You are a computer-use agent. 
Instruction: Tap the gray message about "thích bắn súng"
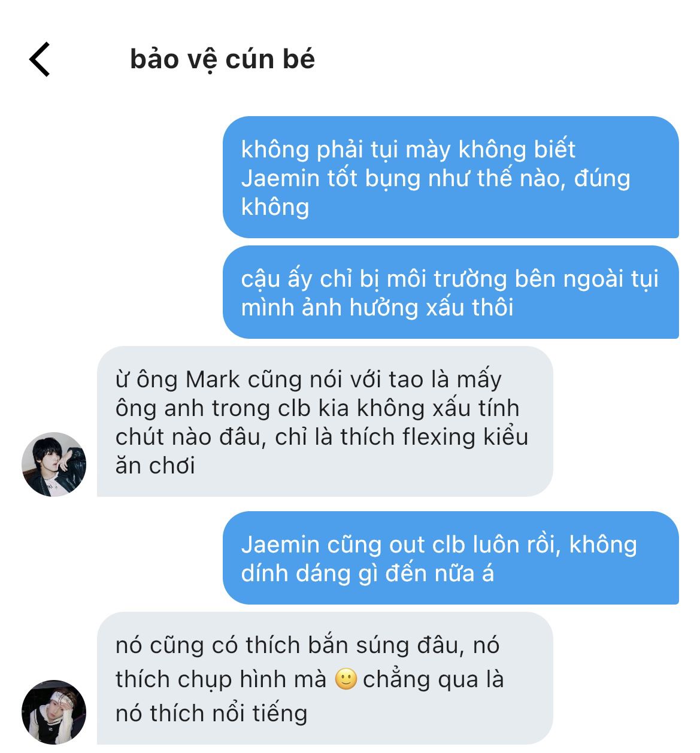325,678
